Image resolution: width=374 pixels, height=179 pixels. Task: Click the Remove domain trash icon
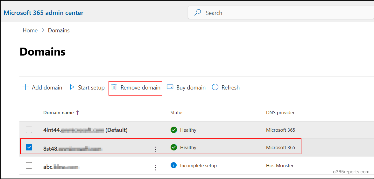[x=114, y=87]
